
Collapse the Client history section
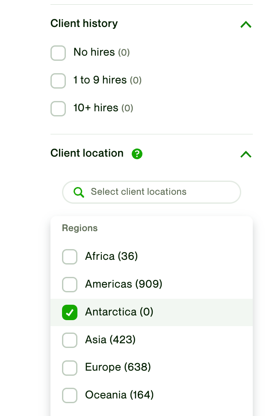coord(246,24)
